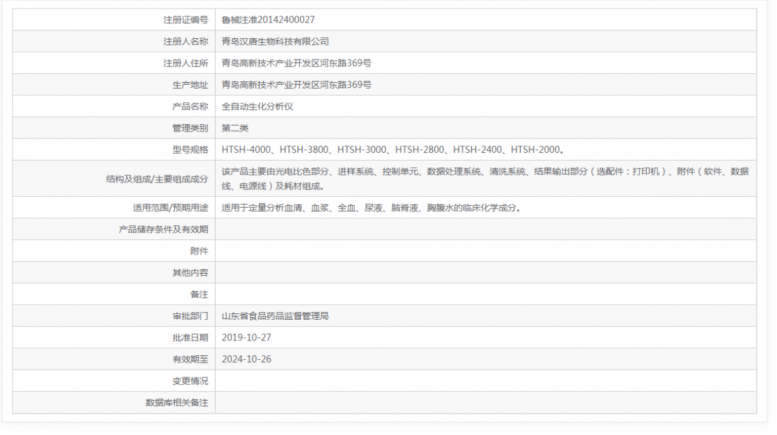
Task: Click the 审批部门 label
Action: coord(190,316)
